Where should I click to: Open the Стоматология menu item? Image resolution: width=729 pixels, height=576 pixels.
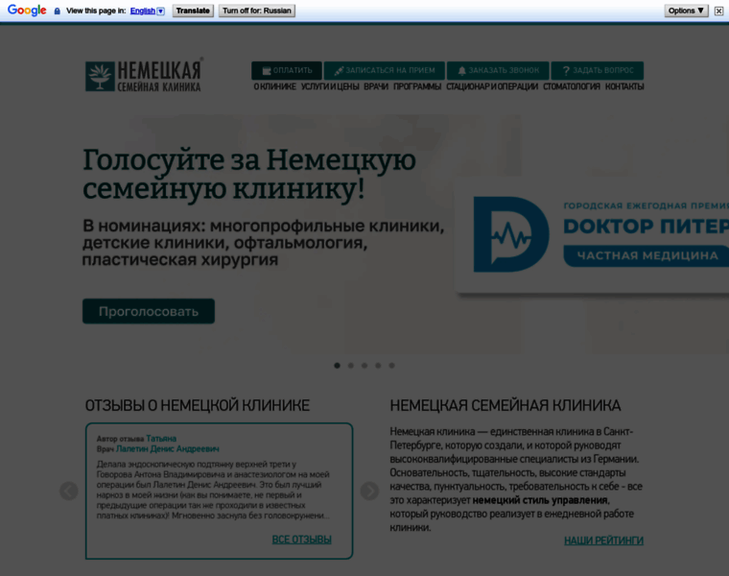[572, 86]
